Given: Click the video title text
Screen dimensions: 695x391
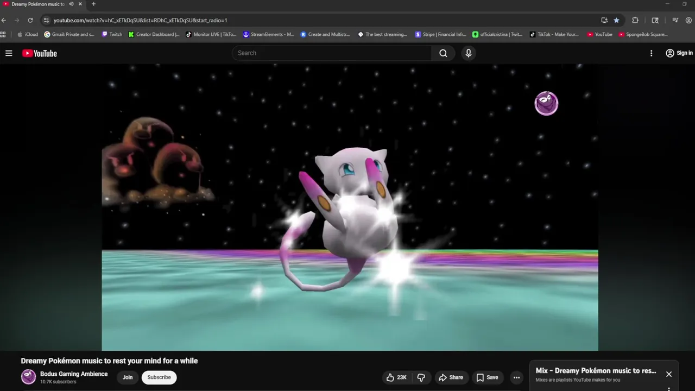Looking at the screenshot, I should (x=109, y=361).
